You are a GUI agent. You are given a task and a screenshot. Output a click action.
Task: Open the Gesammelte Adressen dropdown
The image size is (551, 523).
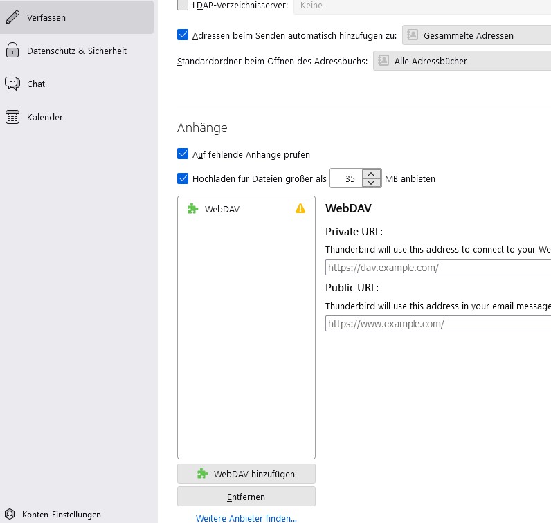[476, 35]
